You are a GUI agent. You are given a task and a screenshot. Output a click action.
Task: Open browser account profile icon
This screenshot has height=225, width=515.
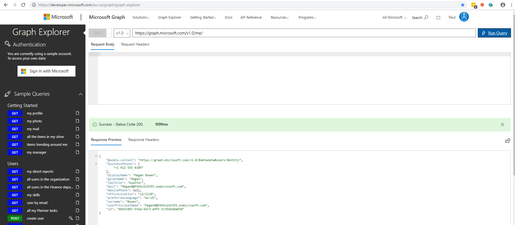pos(503,5)
